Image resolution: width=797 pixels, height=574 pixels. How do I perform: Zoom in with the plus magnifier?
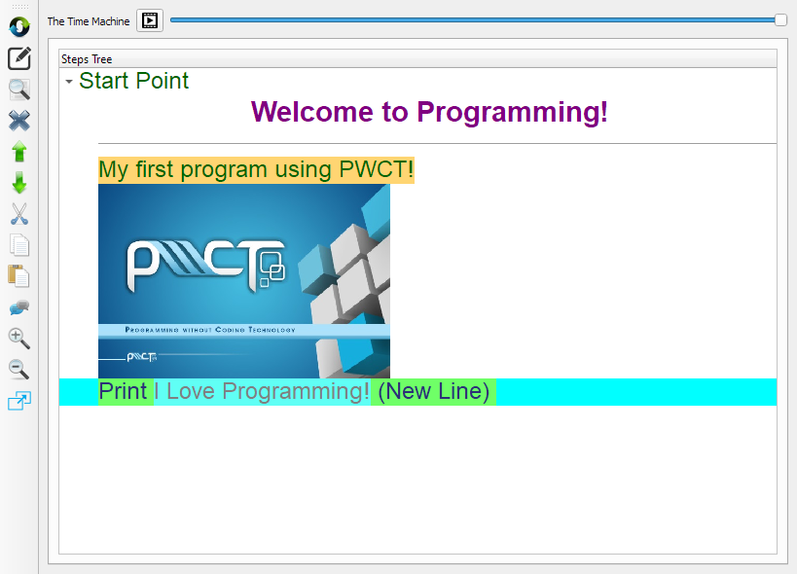[19, 339]
